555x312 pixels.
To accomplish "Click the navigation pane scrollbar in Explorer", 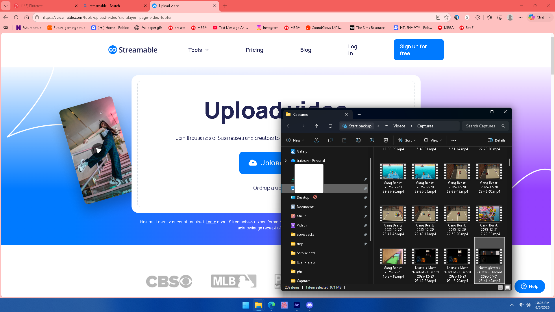I will pyautogui.click(x=370, y=200).
